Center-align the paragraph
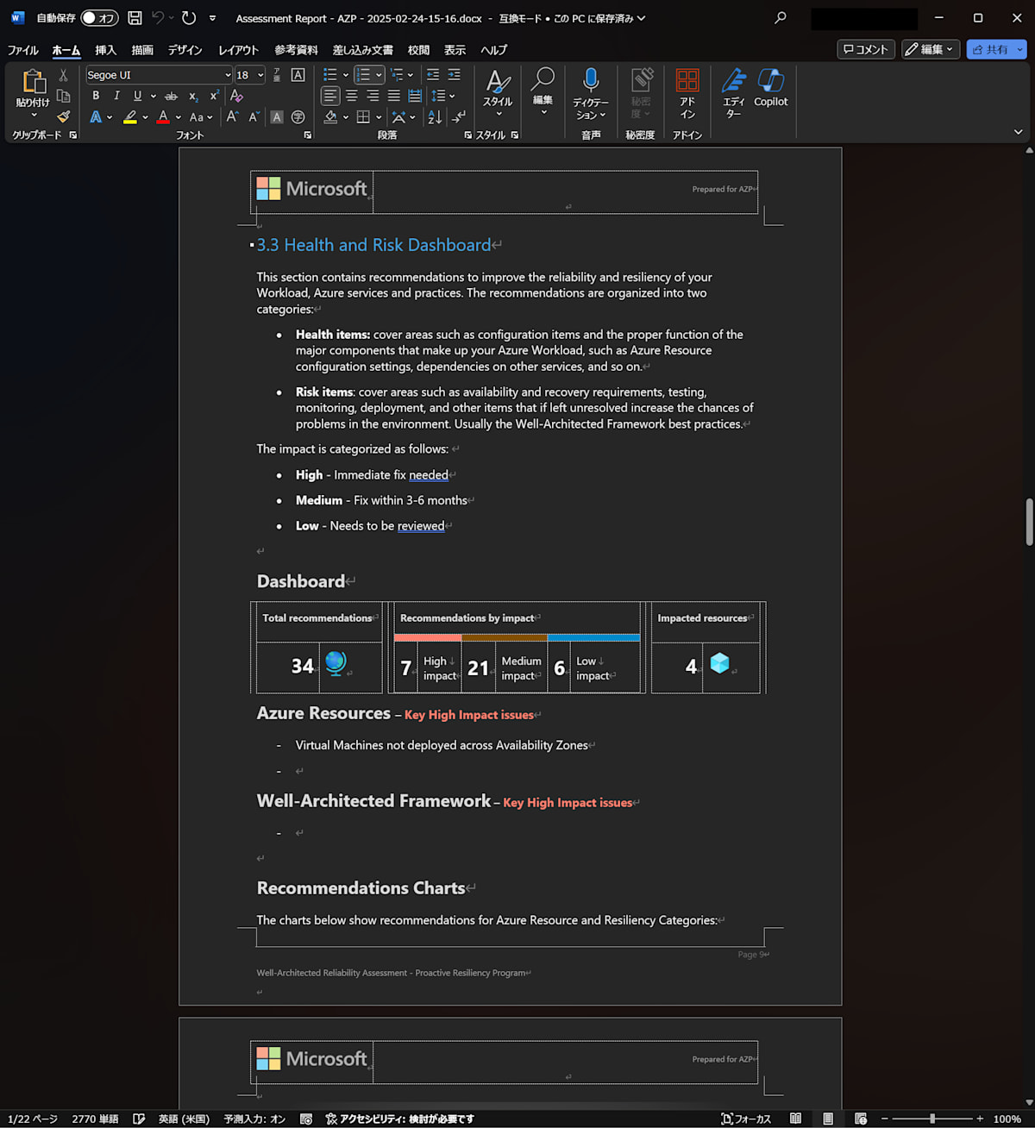This screenshot has height=1128, width=1035. click(352, 96)
